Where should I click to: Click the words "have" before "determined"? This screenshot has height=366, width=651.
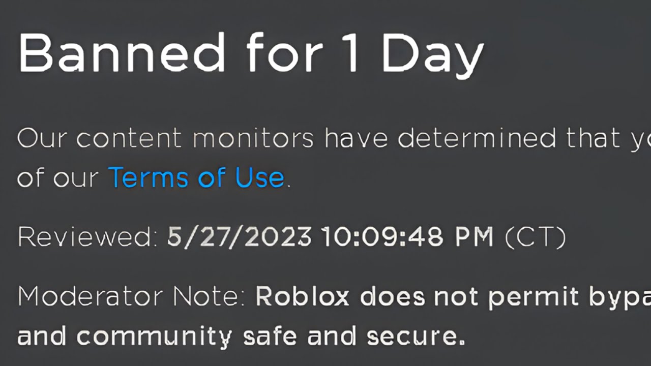pos(357,138)
